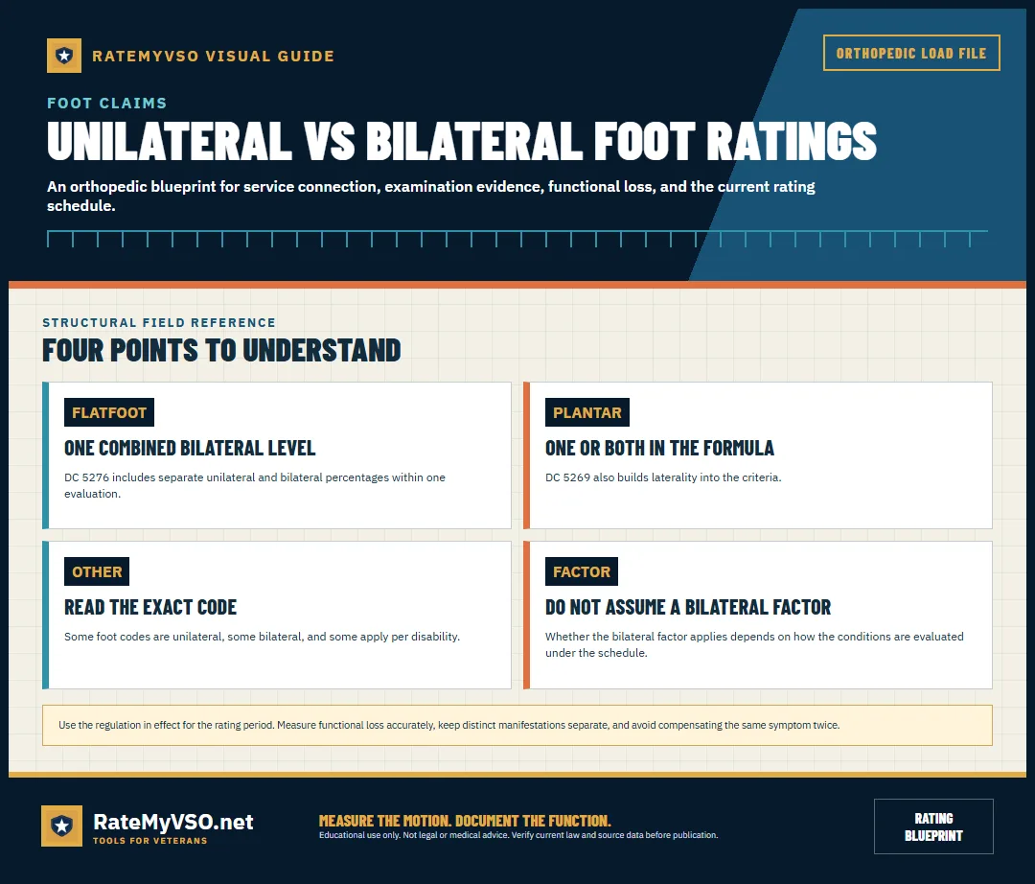Select the PLANTAR tag
Image resolution: width=1035 pixels, height=884 pixels.
586,412
